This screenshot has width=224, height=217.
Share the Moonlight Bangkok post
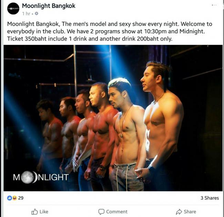pyautogui.click(x=186, y=212)
